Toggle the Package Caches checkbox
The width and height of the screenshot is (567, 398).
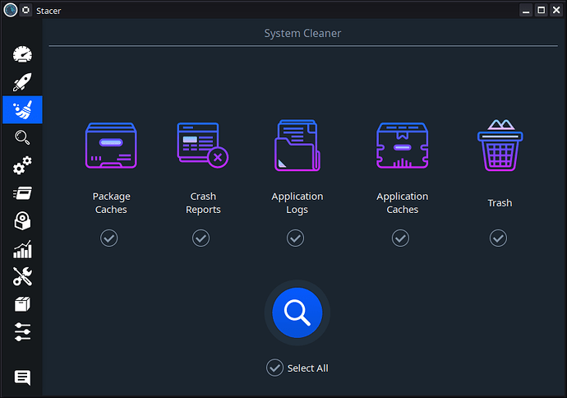[108, 238]
